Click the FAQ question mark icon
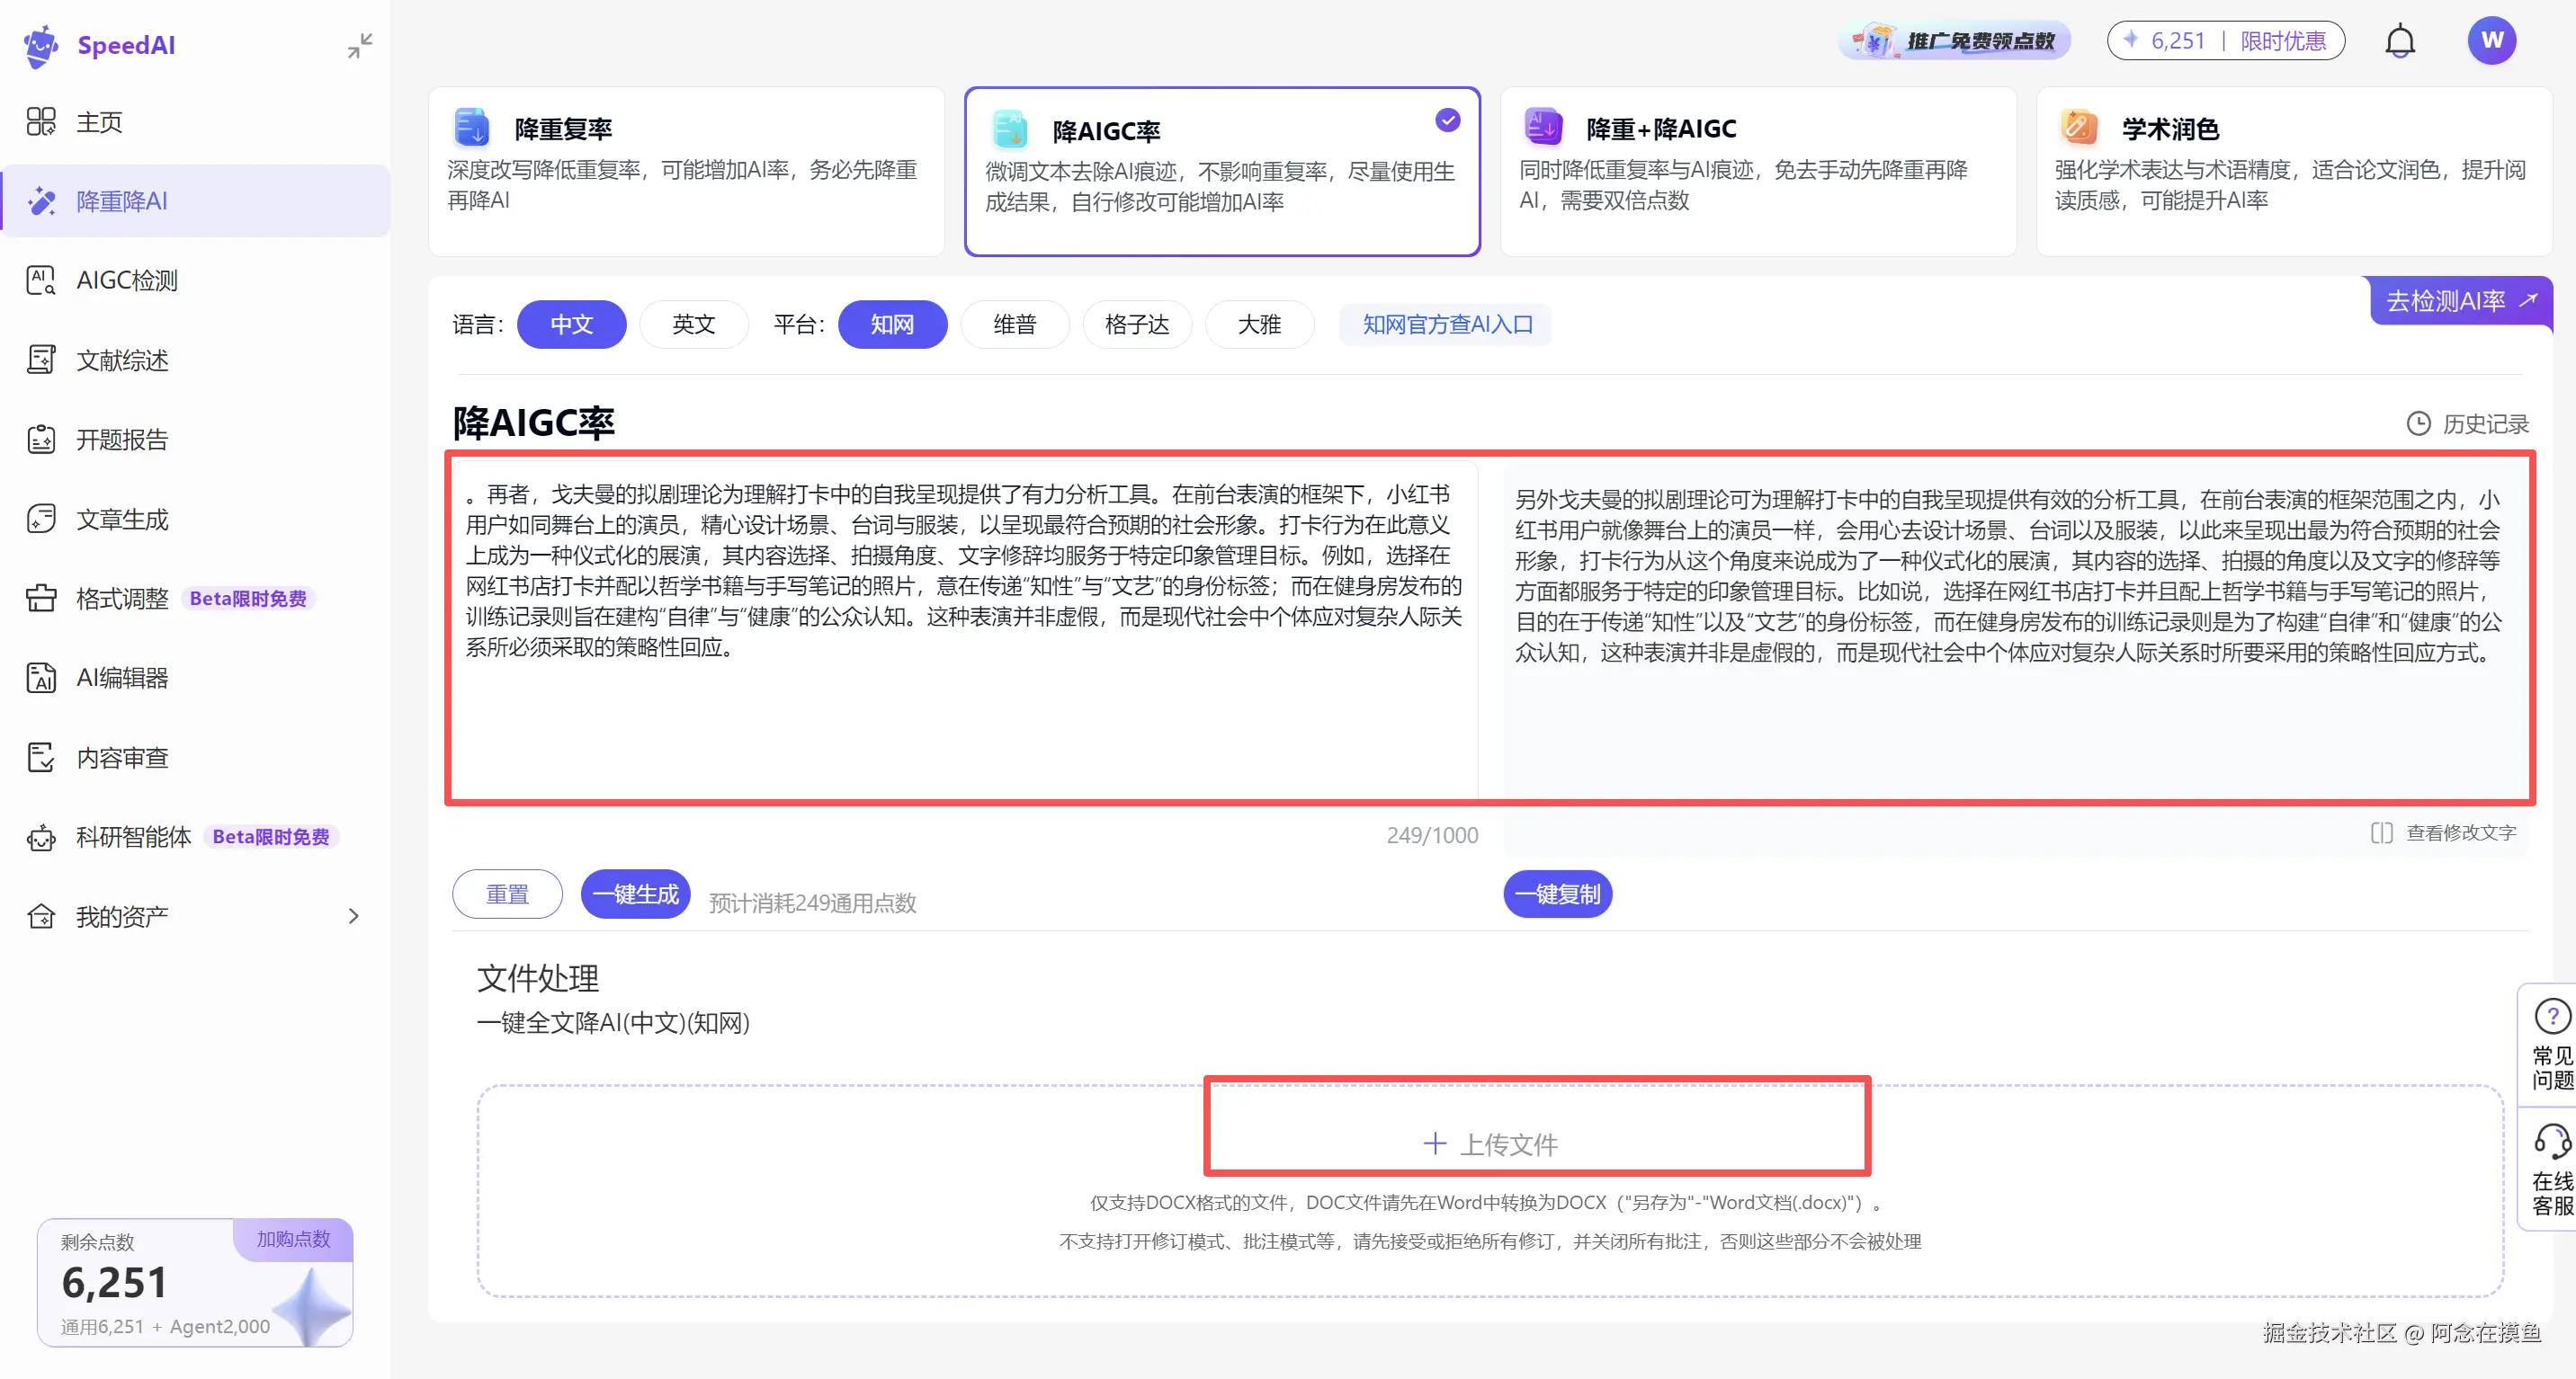 click(x=2551, y=1016)
